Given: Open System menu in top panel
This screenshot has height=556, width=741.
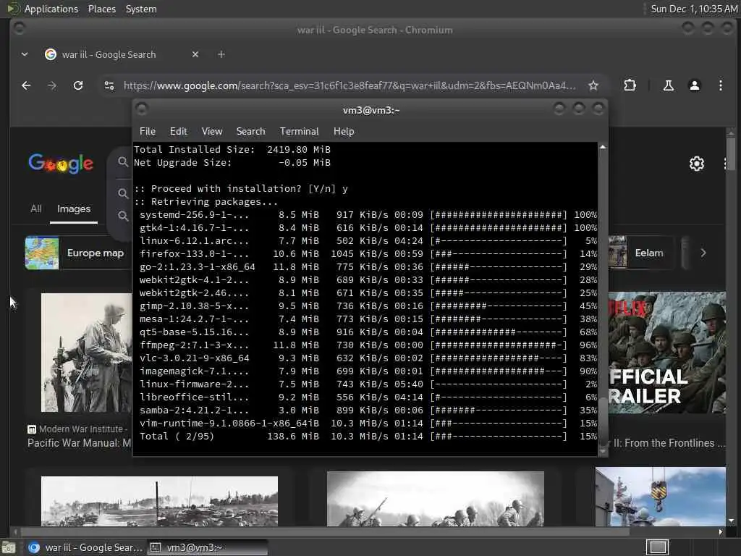Looking at the screenshot, I should [141, 9].
